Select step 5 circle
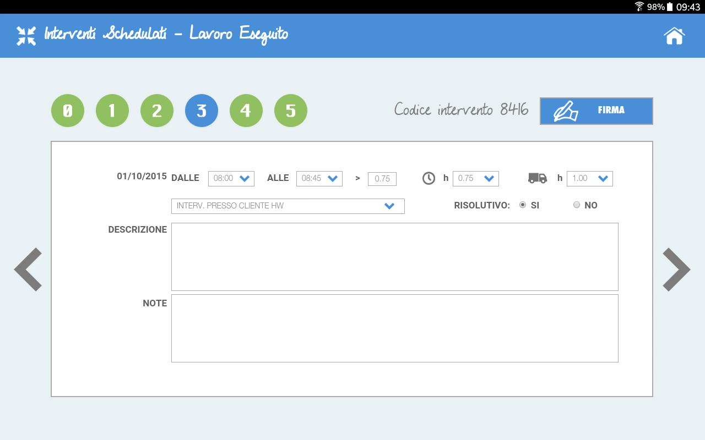 (x=291, y=111)
